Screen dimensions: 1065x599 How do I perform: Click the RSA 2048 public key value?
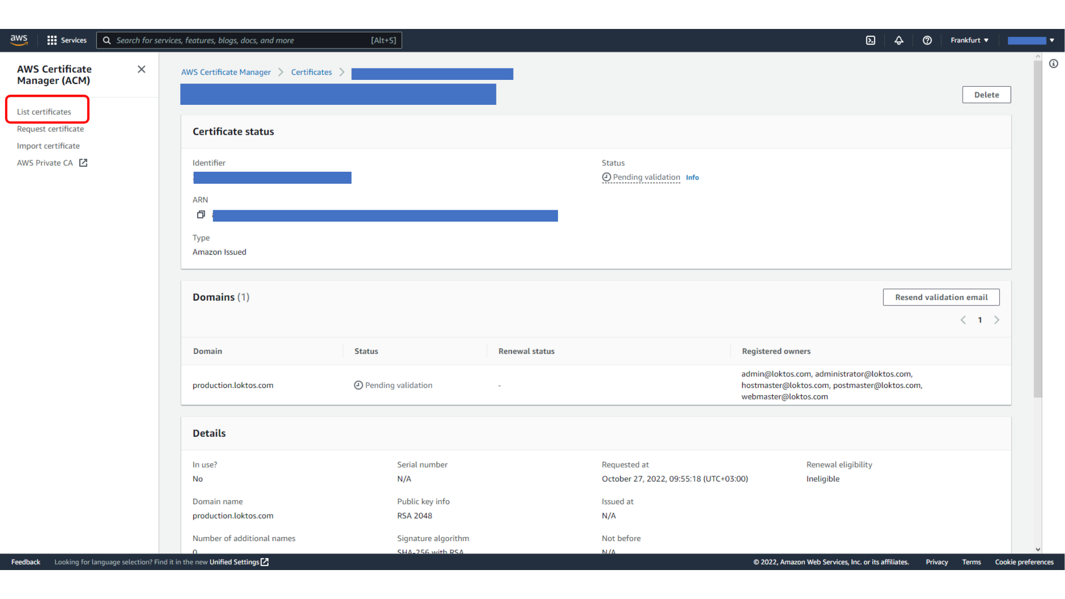pos(415,516)
